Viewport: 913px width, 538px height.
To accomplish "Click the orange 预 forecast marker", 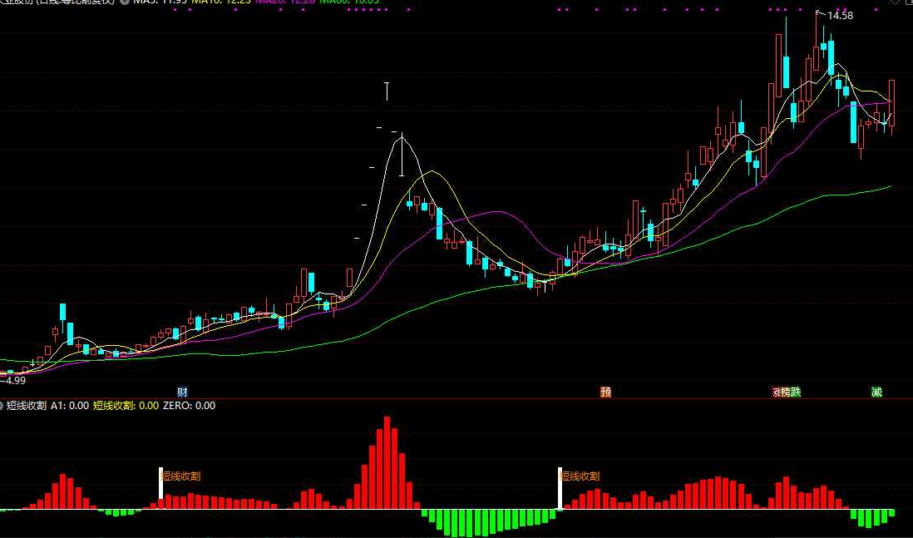I will pos(605,392).
